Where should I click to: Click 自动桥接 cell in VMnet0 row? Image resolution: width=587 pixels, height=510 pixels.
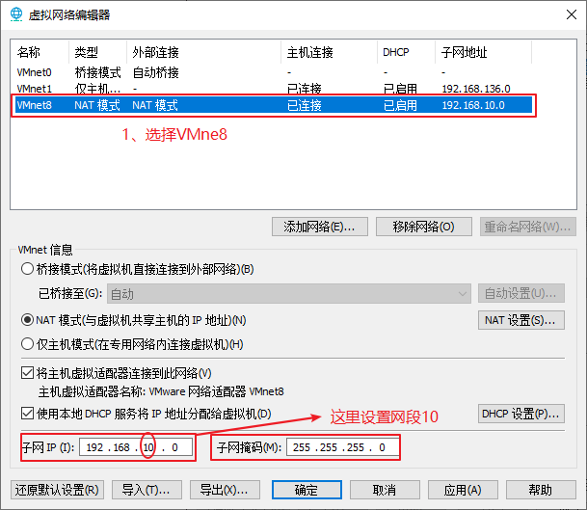[156, 72]
